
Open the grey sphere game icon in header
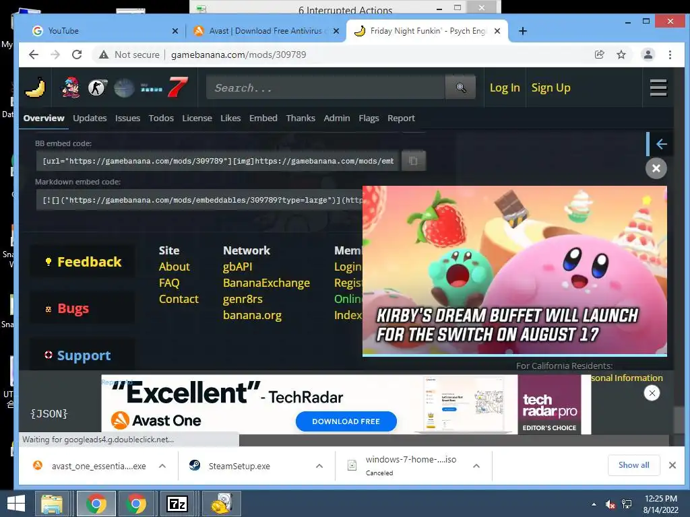coord(124,88)
